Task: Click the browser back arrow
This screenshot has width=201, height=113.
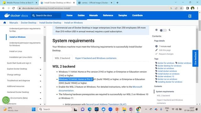Action: pos(3,8)
